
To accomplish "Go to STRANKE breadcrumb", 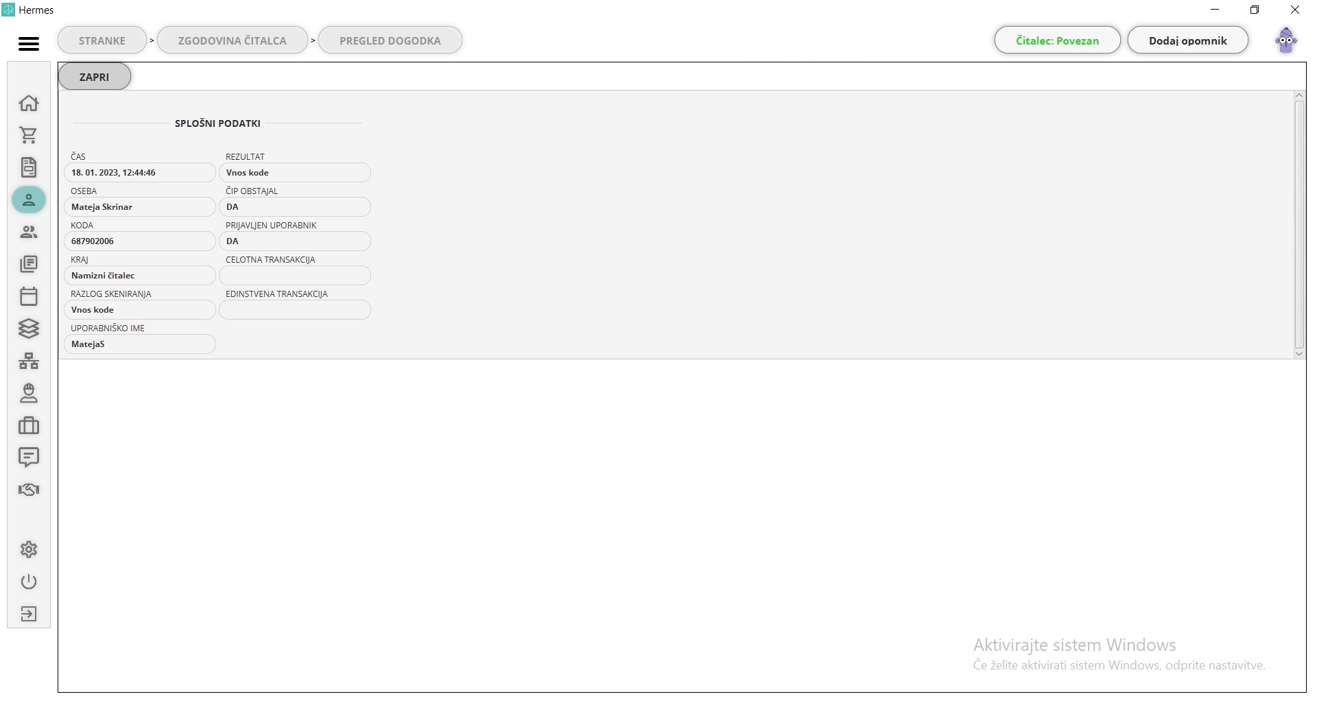I will [x=102, y=40].
